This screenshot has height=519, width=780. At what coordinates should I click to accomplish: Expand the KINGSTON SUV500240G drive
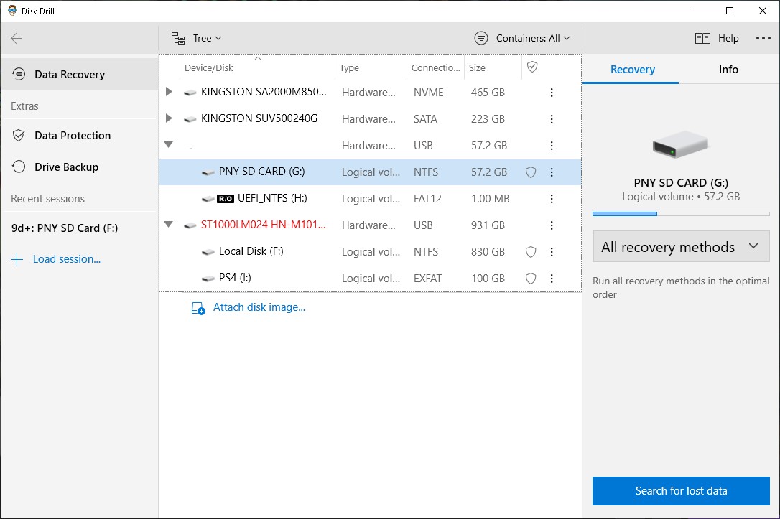[169, 118]
